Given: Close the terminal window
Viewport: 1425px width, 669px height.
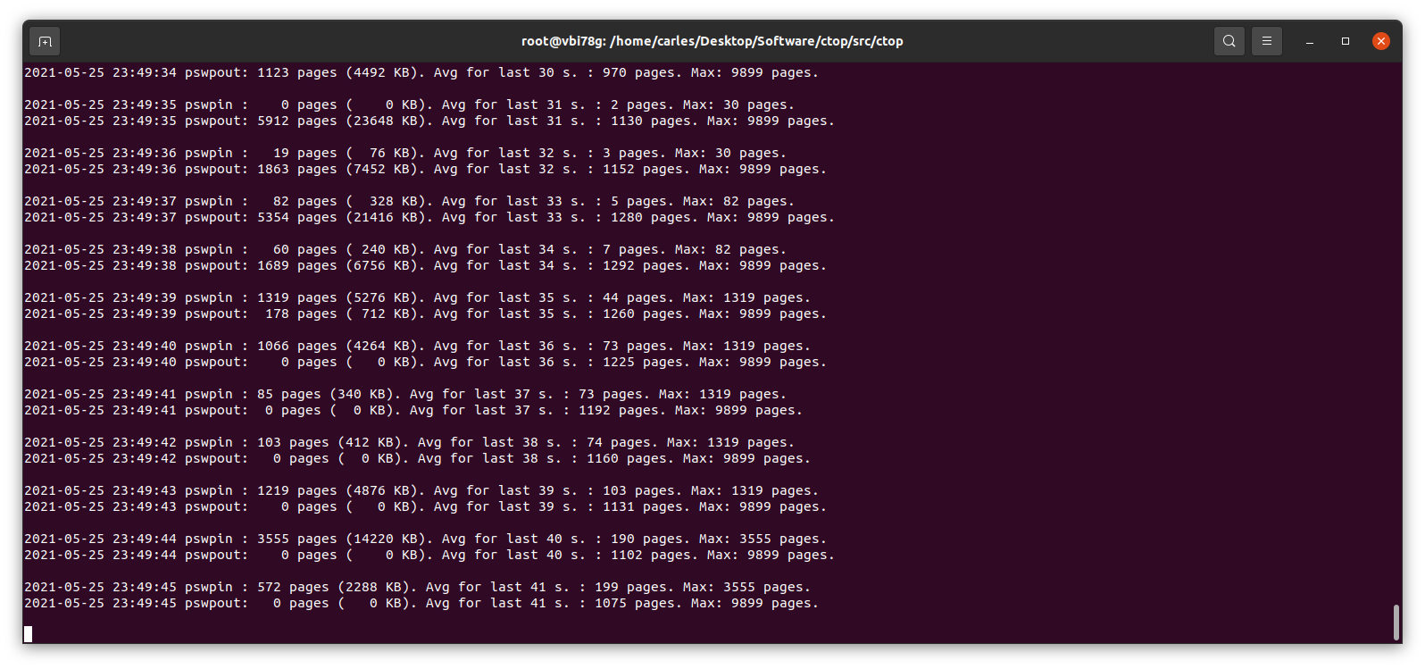Looking at the screenshot, I should click(x=1381, y=41).
